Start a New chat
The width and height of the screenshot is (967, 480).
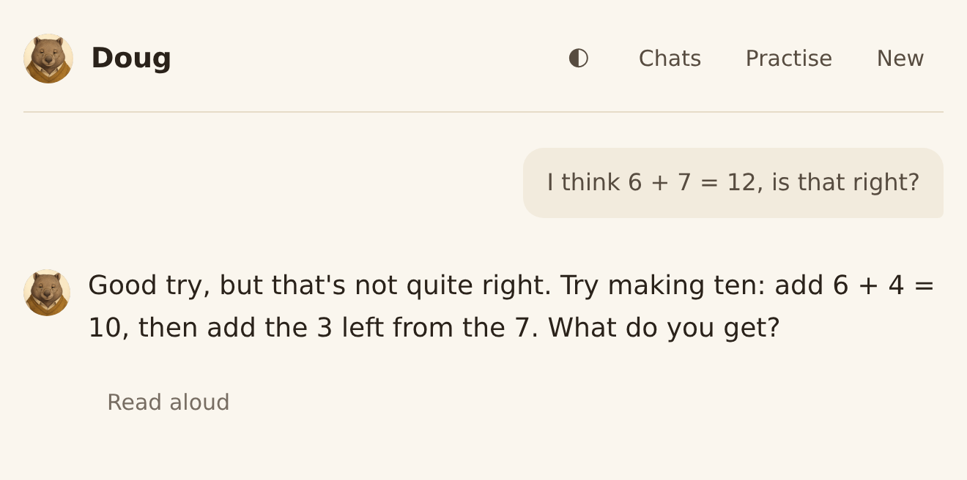pyautogui.click(x=900, y=59)
